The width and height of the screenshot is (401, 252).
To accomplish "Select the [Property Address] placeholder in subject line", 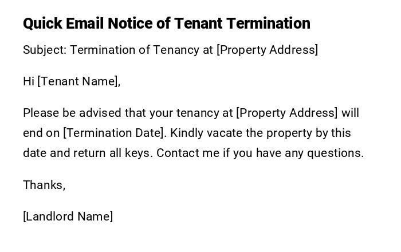I will coord(267,50).
